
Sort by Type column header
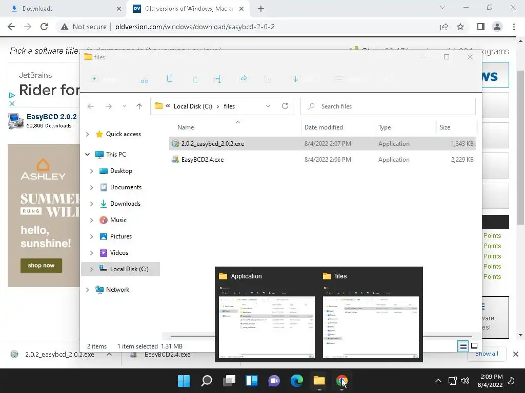(385, 127)
